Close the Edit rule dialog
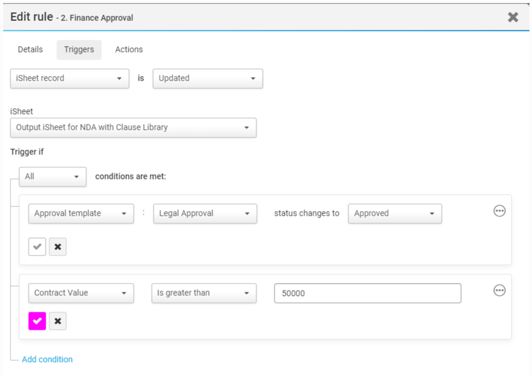 (513, 17)
